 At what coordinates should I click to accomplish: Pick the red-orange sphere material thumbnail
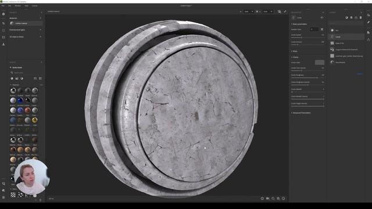[x=27, y=110]
